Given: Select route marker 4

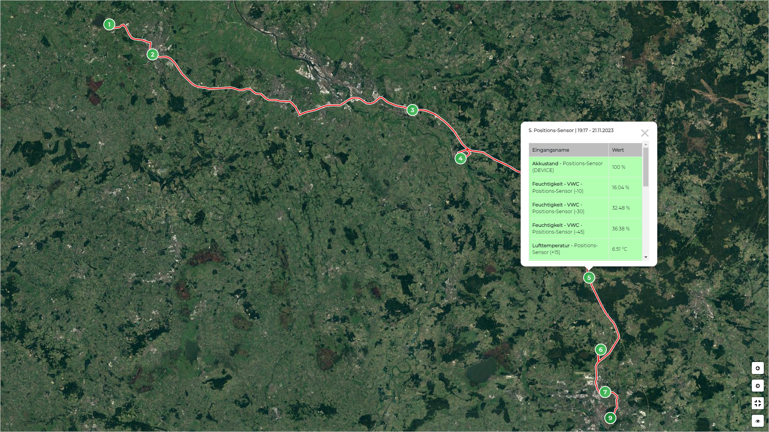Looking at the screenshot, I should click(461, 158).
